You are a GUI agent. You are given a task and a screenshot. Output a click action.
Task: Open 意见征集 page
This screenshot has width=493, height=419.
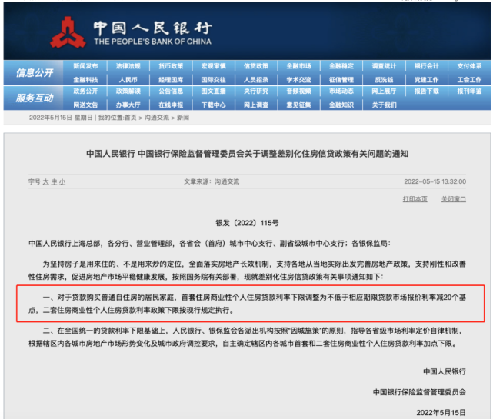coord(298,105)
